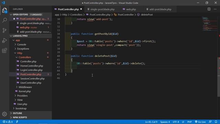220x124 pixels.
Task: Expand the Outline section
Action: 31,113
